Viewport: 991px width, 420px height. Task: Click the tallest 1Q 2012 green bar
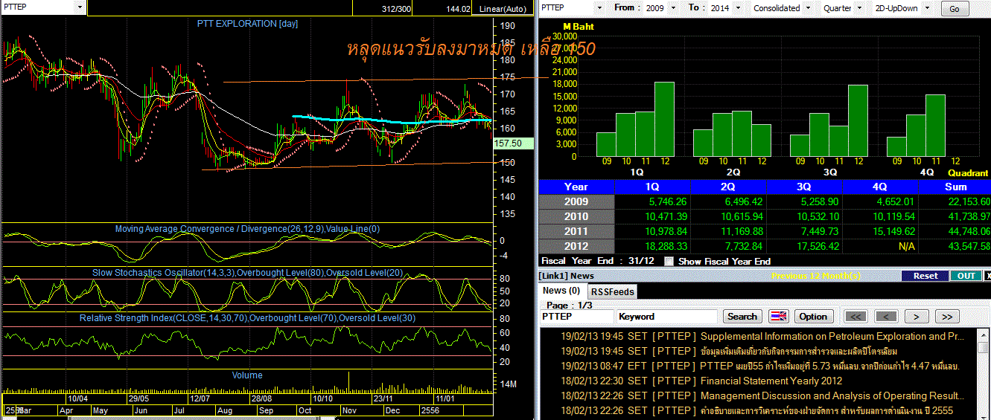pos(664,119)
